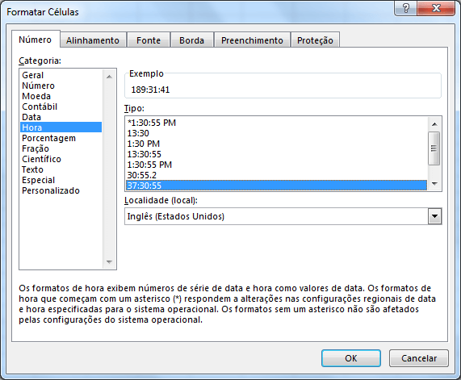Viewport: 461px width, 380px height.
Task: Click the Categoria list scroll down arrow
Action: click(109, 261)
